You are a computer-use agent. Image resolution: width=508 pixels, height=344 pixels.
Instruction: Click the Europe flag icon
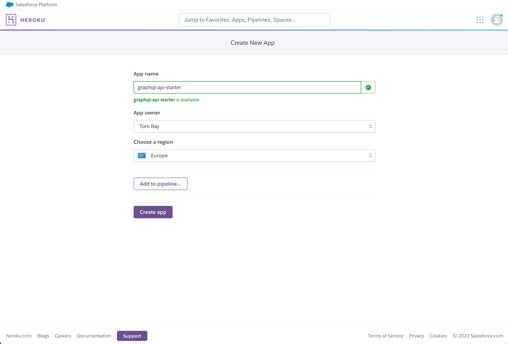point(142,156)
